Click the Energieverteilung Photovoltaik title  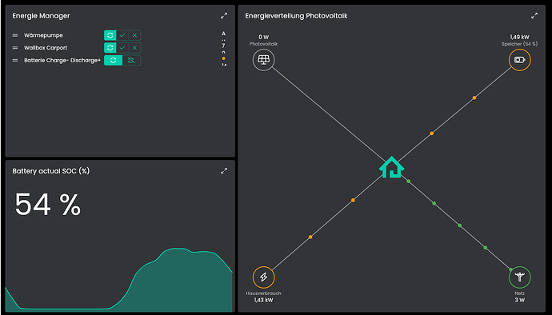click(297, 16)
